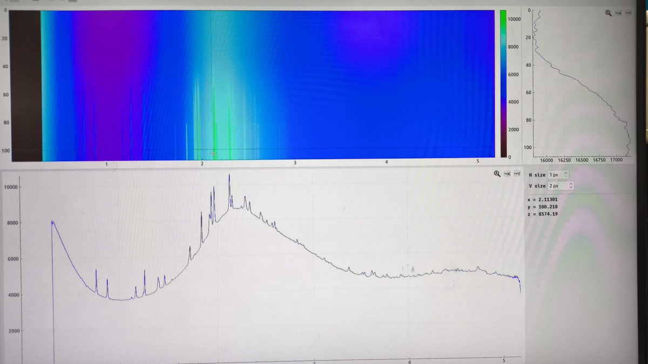Image resolution: width=648 pixels, height=364 pixels.
Task: Click the 16000 tick label on the side profile
Action: point(546,160)
